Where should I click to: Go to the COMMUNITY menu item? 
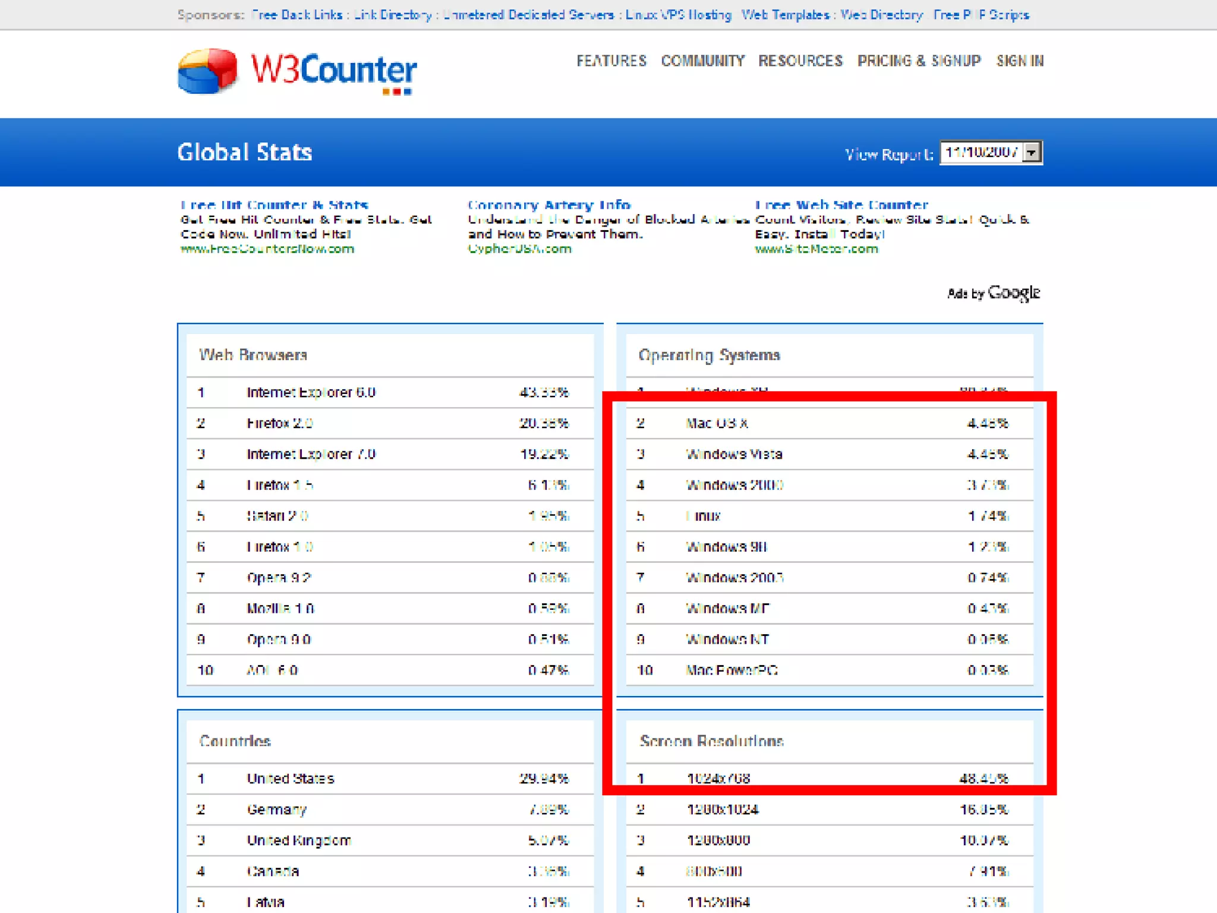coord(702,61)
